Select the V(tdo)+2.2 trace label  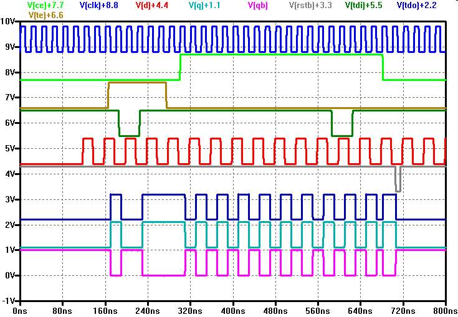click(423, 6)
